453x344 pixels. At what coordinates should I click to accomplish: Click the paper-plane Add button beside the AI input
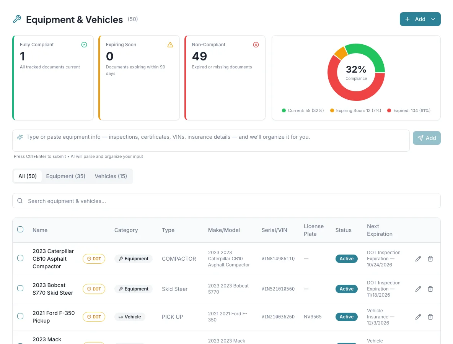coord(427,138)
